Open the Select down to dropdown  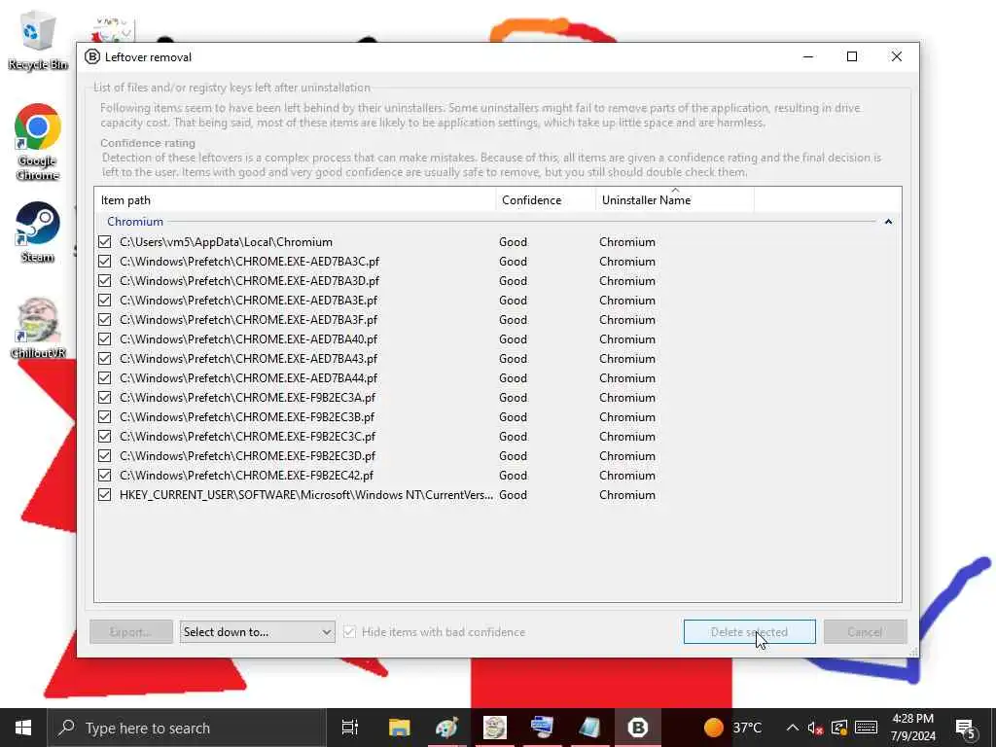tap(257, 632)
